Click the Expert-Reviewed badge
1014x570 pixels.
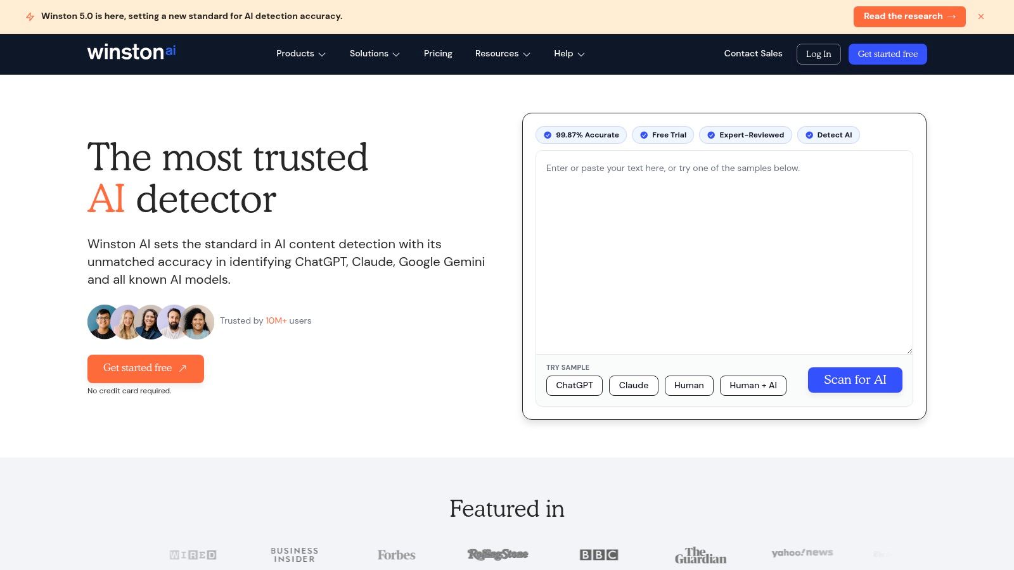coord(745,135)
